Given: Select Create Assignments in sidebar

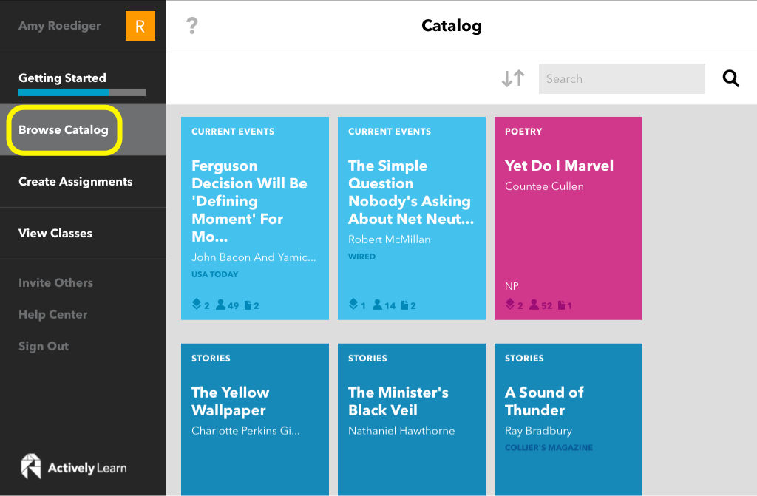Looking at the screenshot, I should point(75,182).
